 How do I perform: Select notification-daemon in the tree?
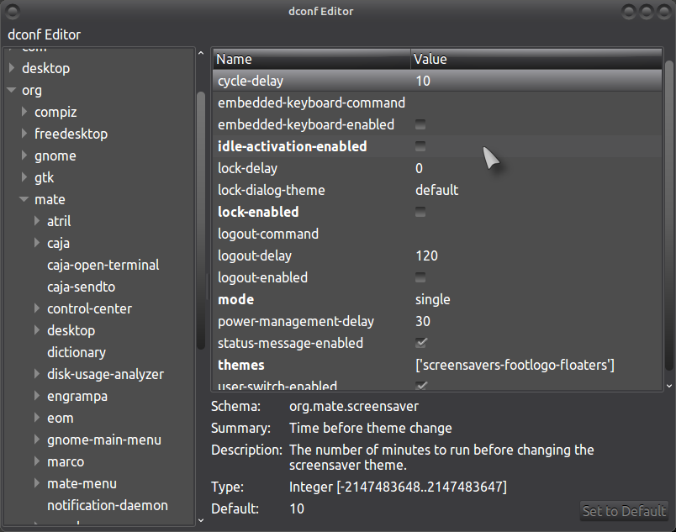[108, 505]
